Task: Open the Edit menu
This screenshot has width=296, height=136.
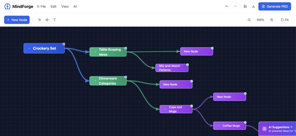Action: click(53, 6)
